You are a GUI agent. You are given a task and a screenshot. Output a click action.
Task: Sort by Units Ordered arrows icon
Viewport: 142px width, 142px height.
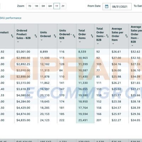pos(55,36)
